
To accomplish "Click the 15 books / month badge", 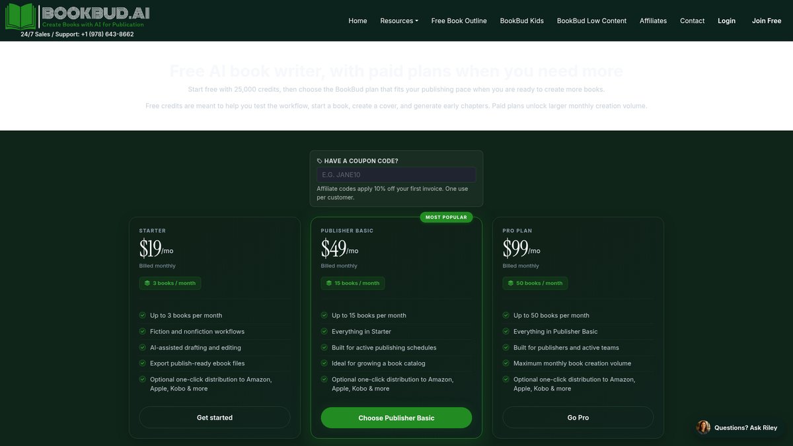I will coord(353,283).
